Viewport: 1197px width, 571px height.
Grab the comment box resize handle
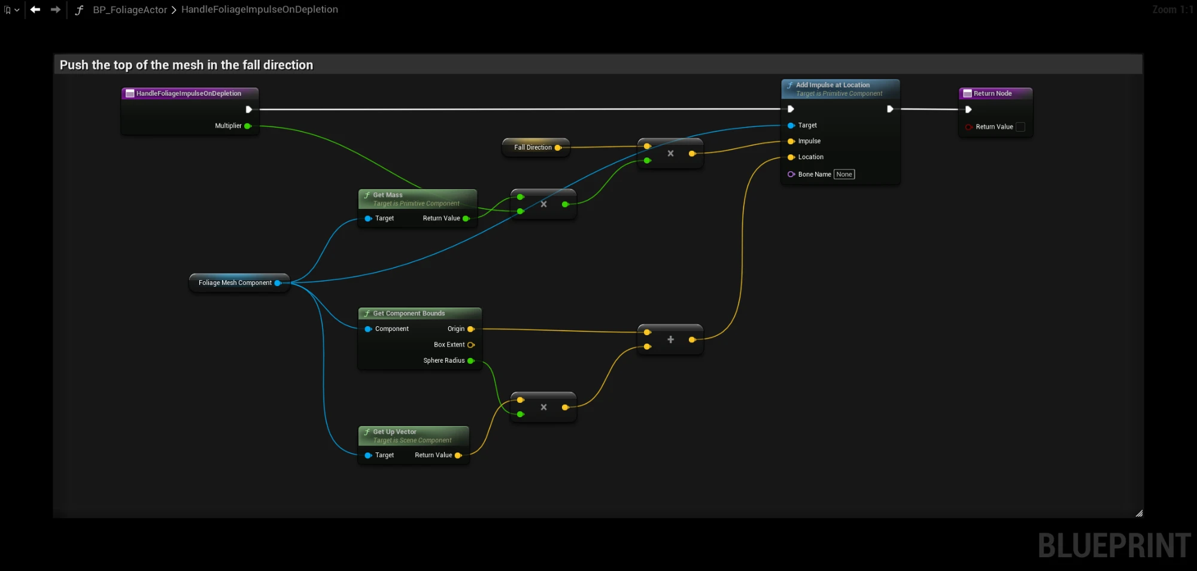(1139, 513)
